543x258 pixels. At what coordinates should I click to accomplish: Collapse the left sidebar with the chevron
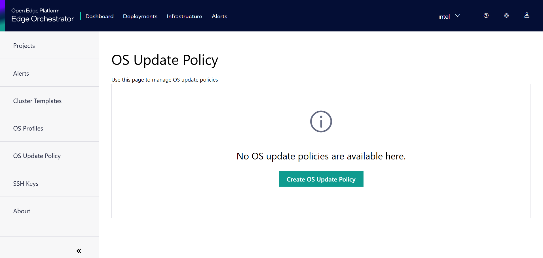click(79, 251)
